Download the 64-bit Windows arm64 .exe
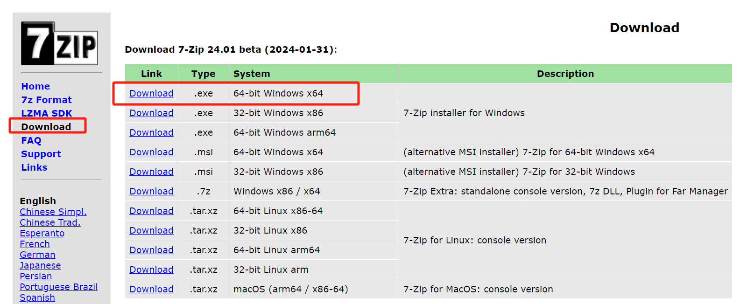740x304 pixels. coord(151,132)
